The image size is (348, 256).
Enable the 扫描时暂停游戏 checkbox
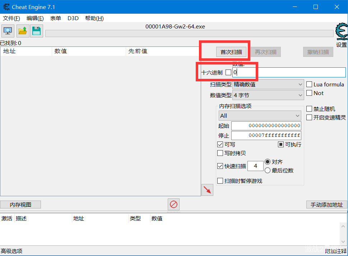(x=220, y=181)
